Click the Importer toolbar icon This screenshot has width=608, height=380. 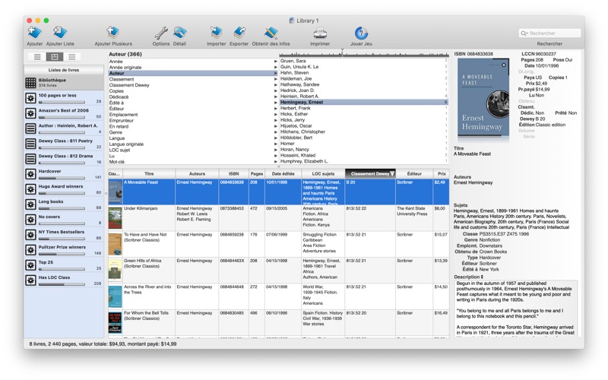(x=217, y=33)
